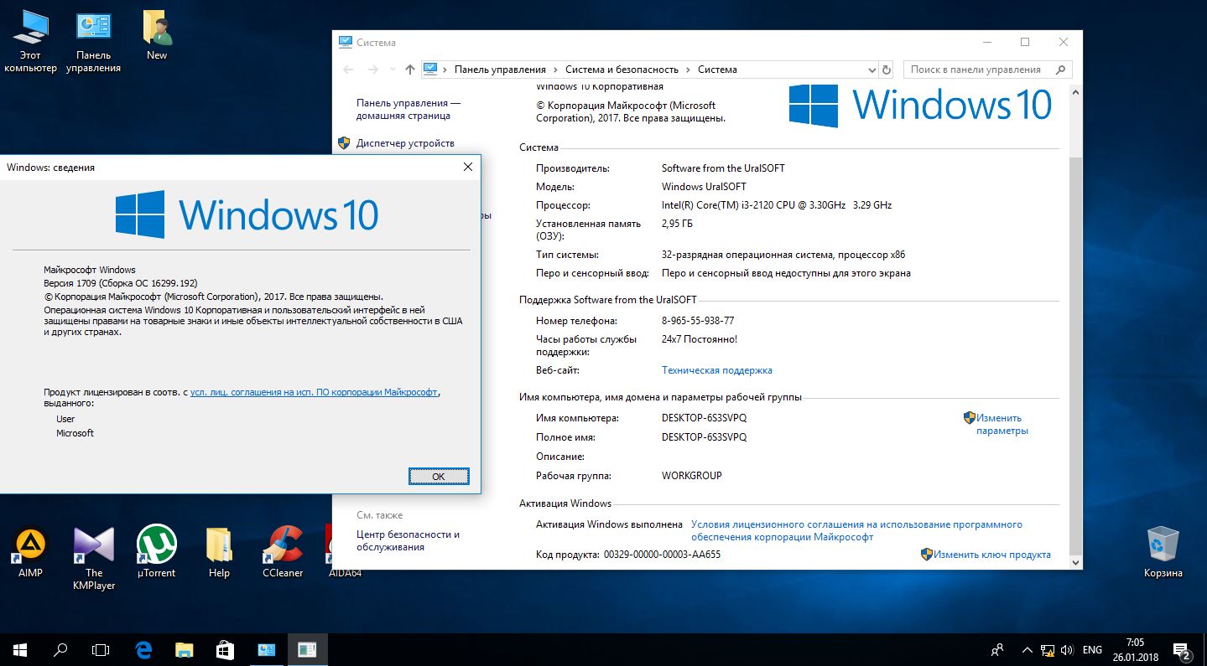1207x666 pixels.
Task: Open The KMPlayer desktop icon
Action: point(93,545)
